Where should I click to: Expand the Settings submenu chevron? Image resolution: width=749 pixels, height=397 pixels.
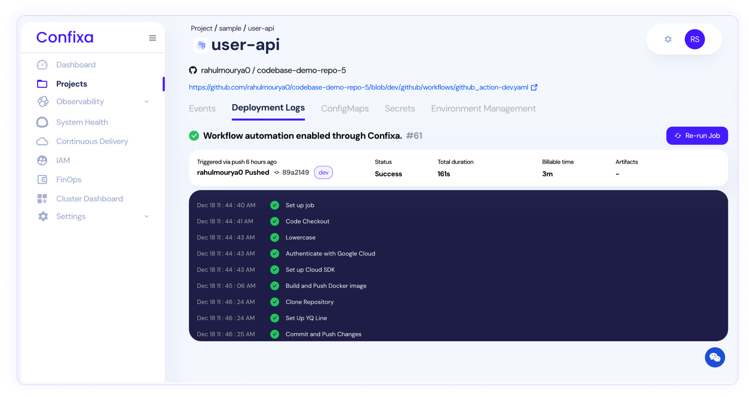coord(146,216)
